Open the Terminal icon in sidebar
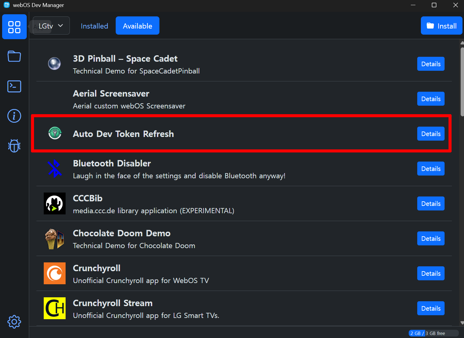This screenshot has width=464, height=338. tap(14, 86)
